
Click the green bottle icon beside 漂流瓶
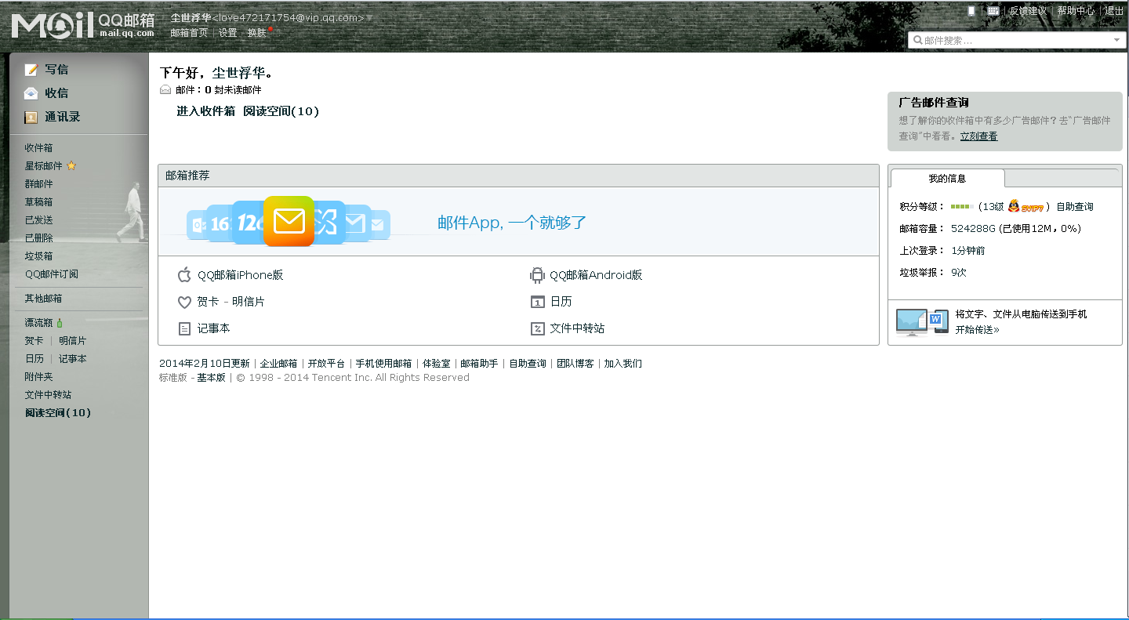tap(60, 323)
